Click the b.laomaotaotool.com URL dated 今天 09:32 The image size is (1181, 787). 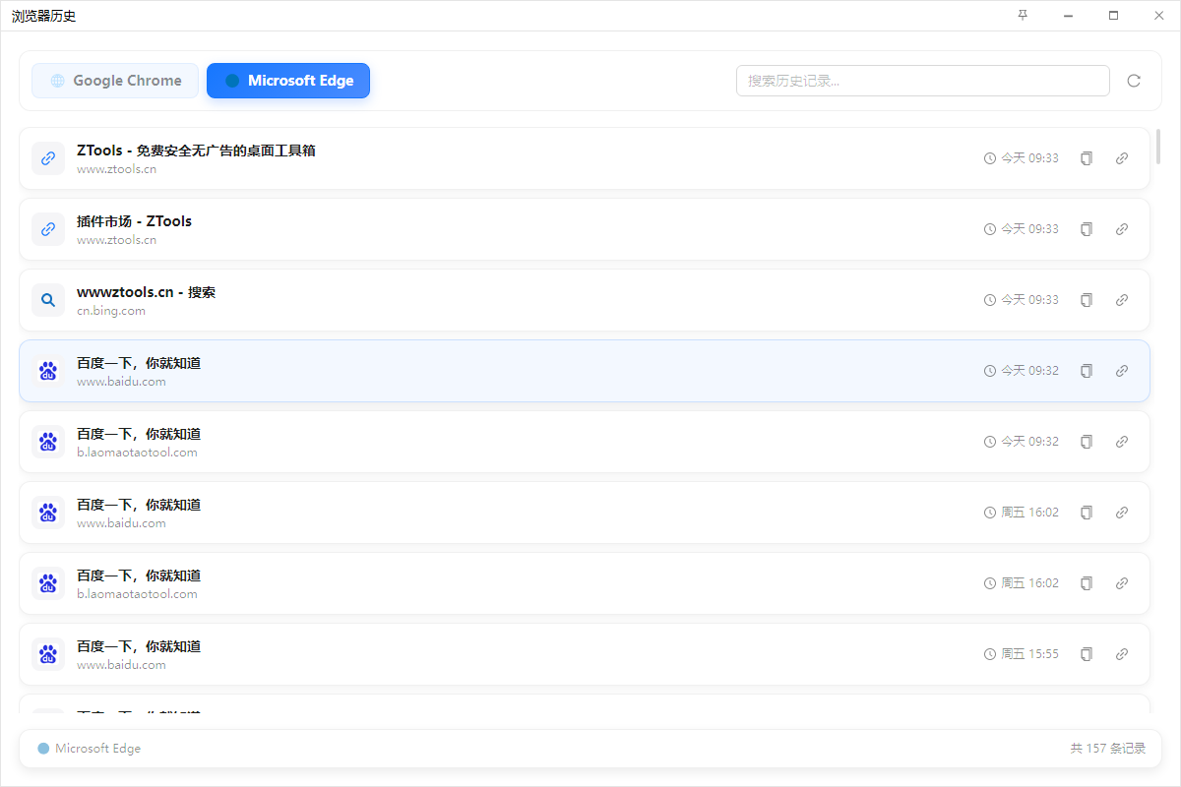[x=137, y=453]
